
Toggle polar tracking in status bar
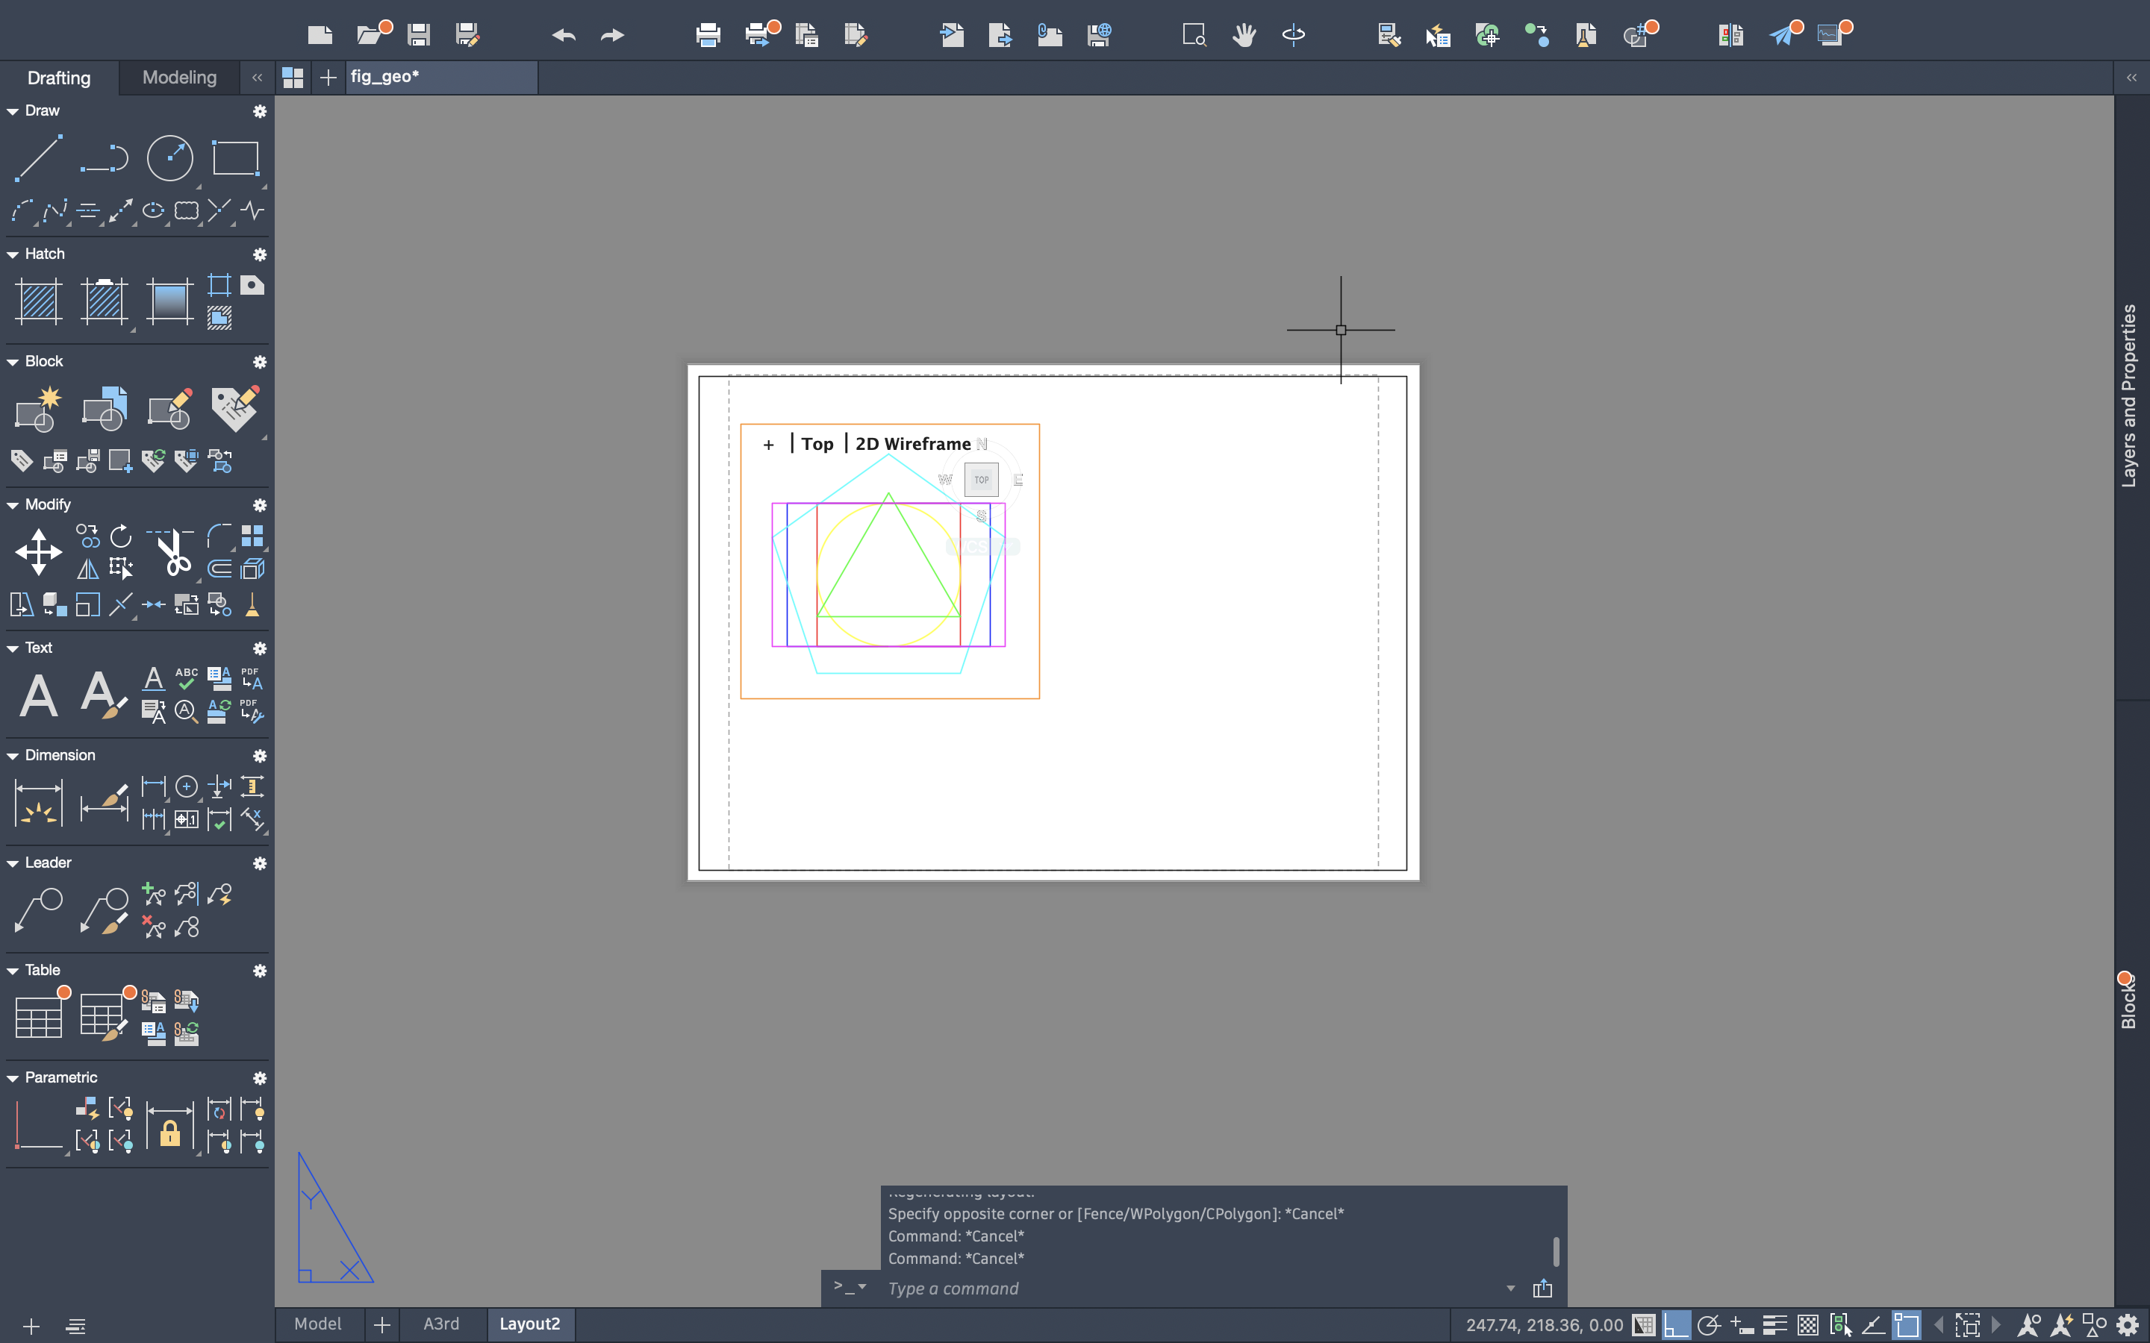[1709, 1325]
